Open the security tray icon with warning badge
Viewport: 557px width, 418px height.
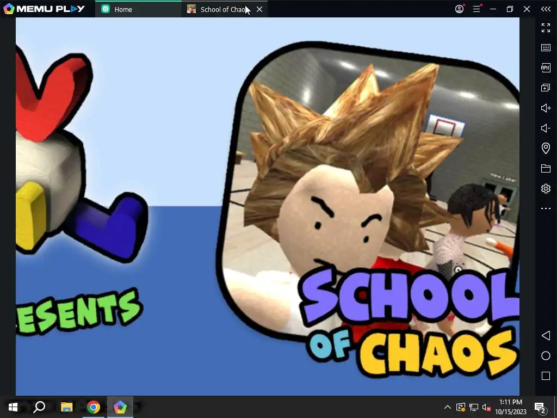tap(460, 407)
